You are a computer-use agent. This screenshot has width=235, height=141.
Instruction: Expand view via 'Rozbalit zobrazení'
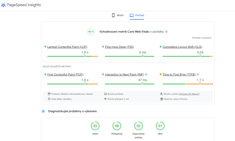point(202,38)
